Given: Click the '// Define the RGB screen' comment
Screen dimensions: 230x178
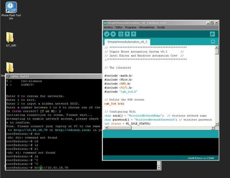Looking at the screenshot, I should pyautogui.click(x=124, y=99).
